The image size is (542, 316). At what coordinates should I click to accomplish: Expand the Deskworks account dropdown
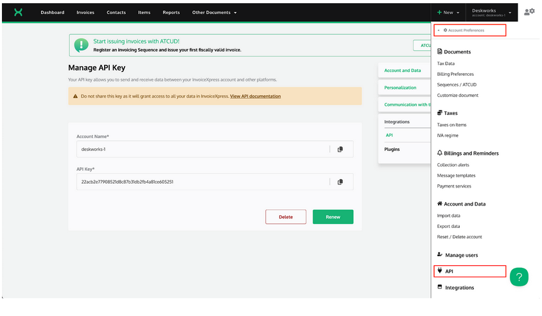point(491,12)
